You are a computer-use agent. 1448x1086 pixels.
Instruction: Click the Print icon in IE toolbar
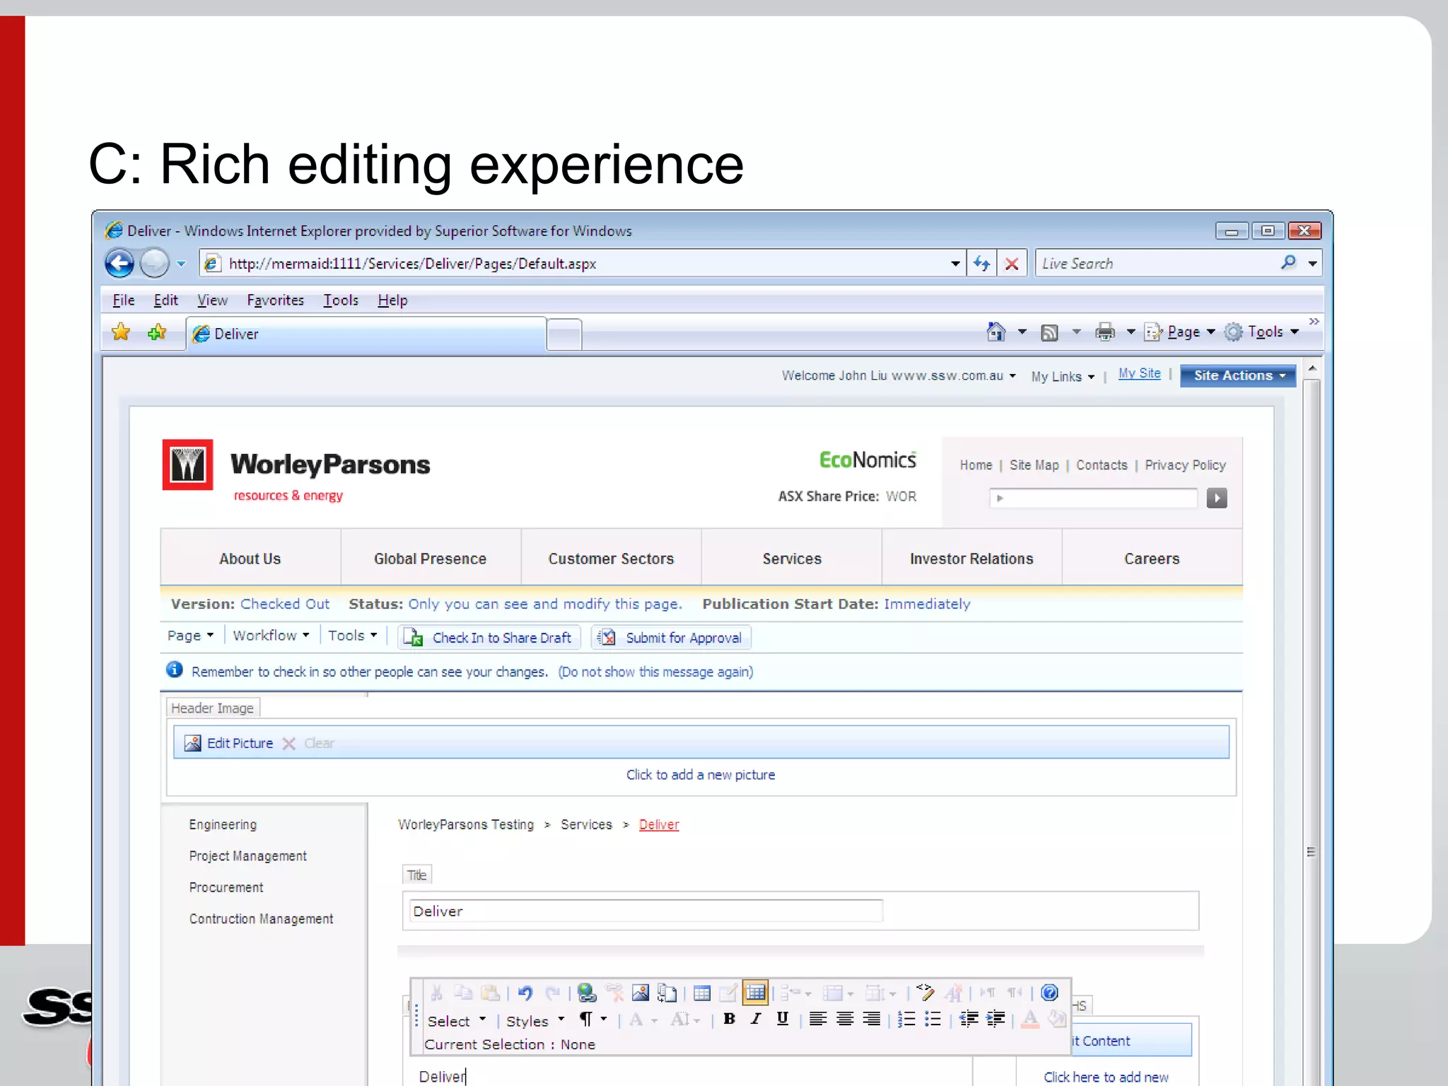(1104, 332)
